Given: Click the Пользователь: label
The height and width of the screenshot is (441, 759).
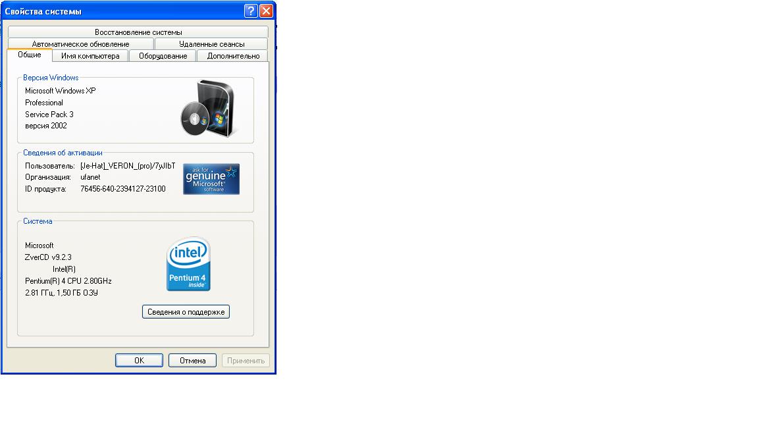Looking at the screenshot, I should pyautogui.click(x=50, y=166).
